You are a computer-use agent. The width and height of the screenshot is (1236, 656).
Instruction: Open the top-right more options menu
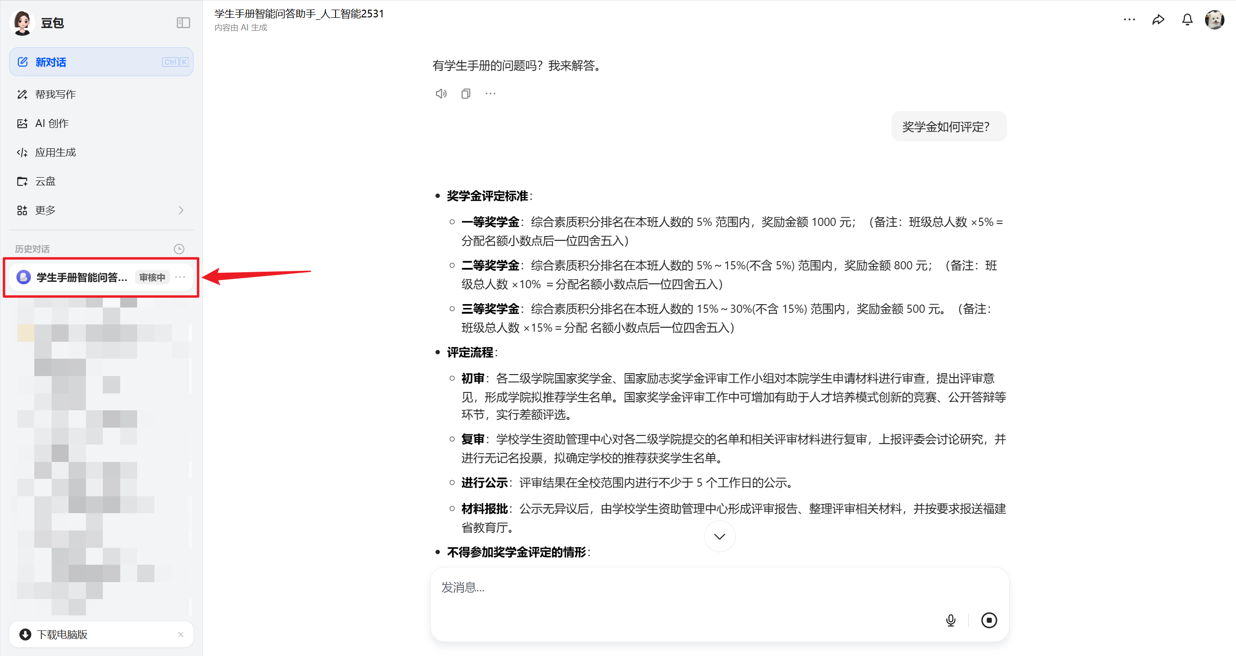pyautogui.click(x=1129, y=19)
